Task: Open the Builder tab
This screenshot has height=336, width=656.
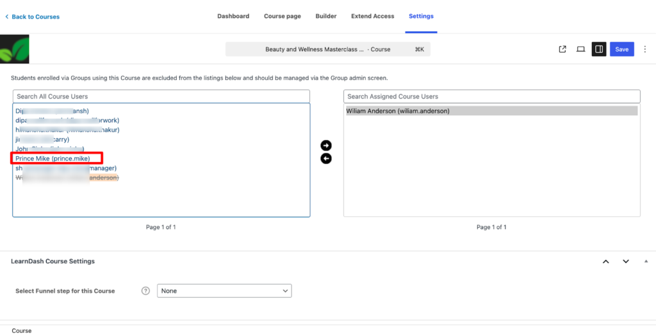Action: (x=326, y=16)
